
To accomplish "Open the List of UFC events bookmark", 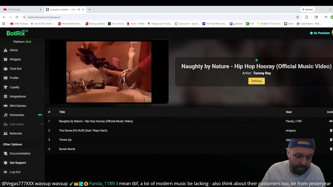I will [x=43, y=24].
